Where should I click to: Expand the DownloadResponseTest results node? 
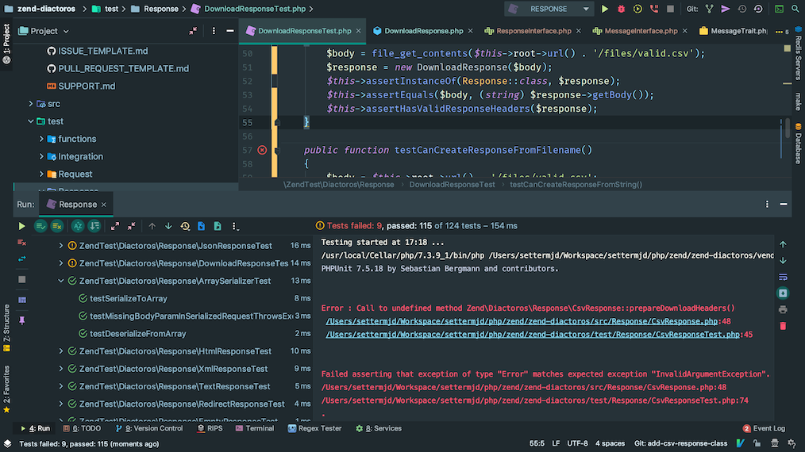pos(61,263)
